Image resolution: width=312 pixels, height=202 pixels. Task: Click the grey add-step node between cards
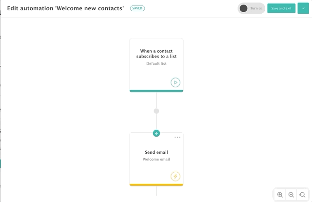[156, 111]
